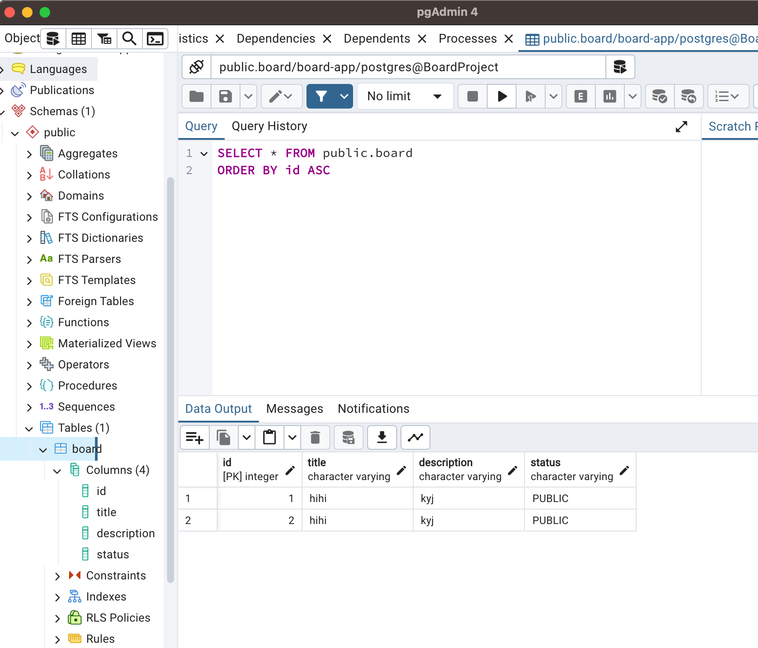Collapse the Columns (4) tree node
This screenshot has width=758, height=648.
tap(57, 471)
